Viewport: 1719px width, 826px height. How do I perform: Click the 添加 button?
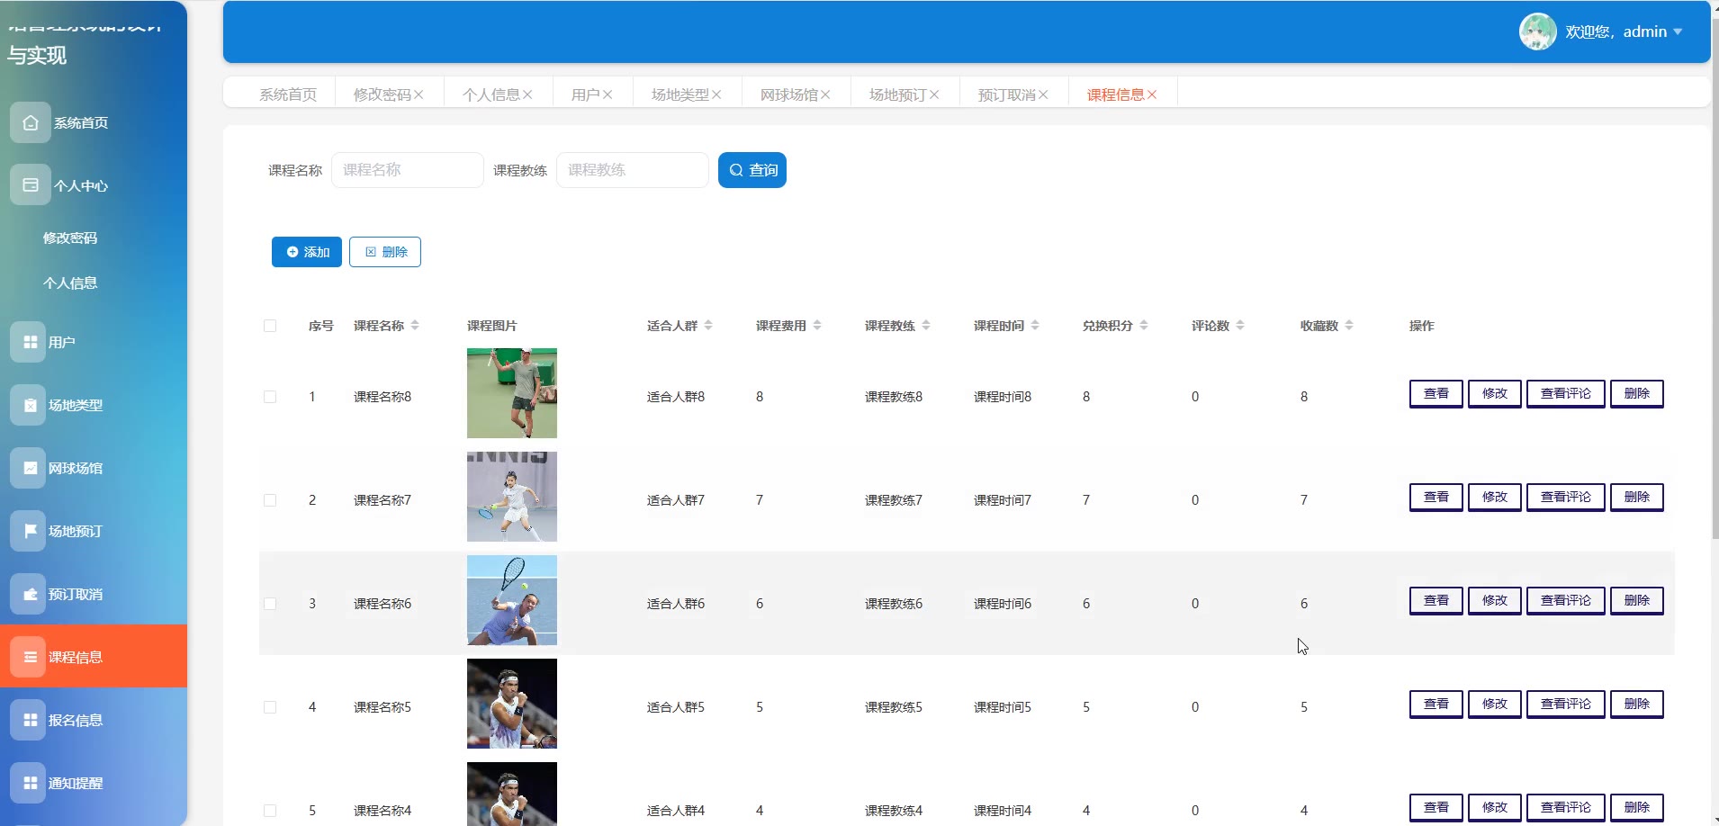pyautogui.click(x=307, y=252)
